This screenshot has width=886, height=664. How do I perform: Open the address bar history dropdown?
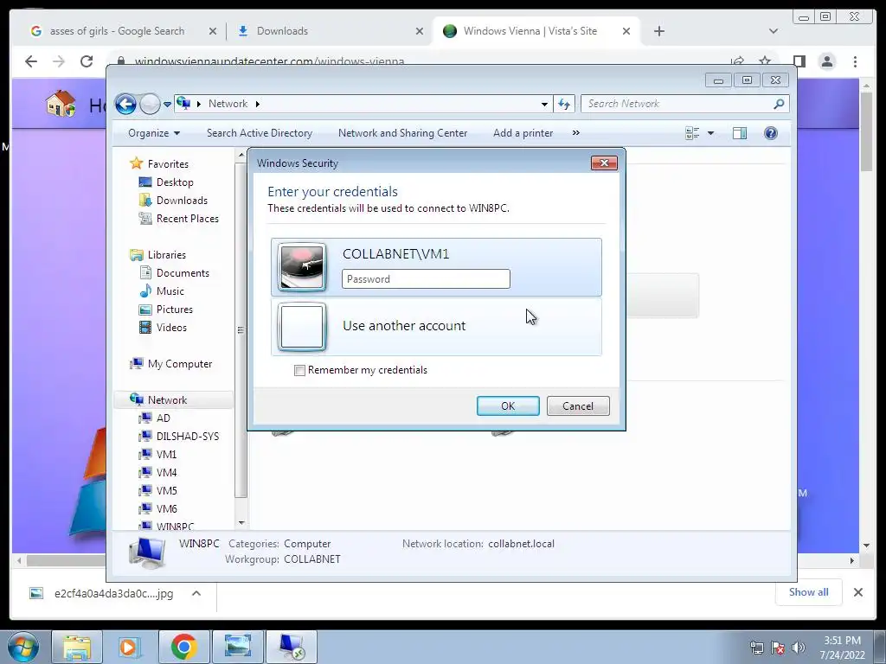click(544, 104)
